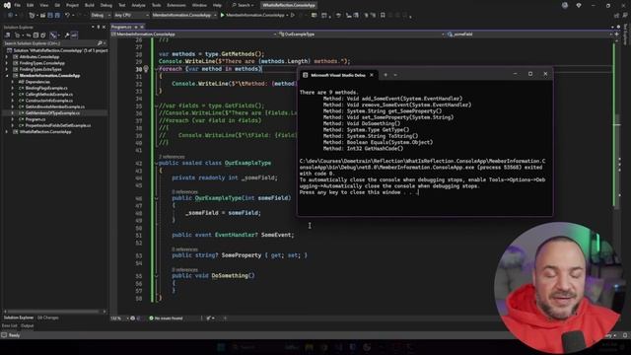The image size is (631, 355).
Task: Select ConstructorInfoExample.cs file
Action: (49, 101)
